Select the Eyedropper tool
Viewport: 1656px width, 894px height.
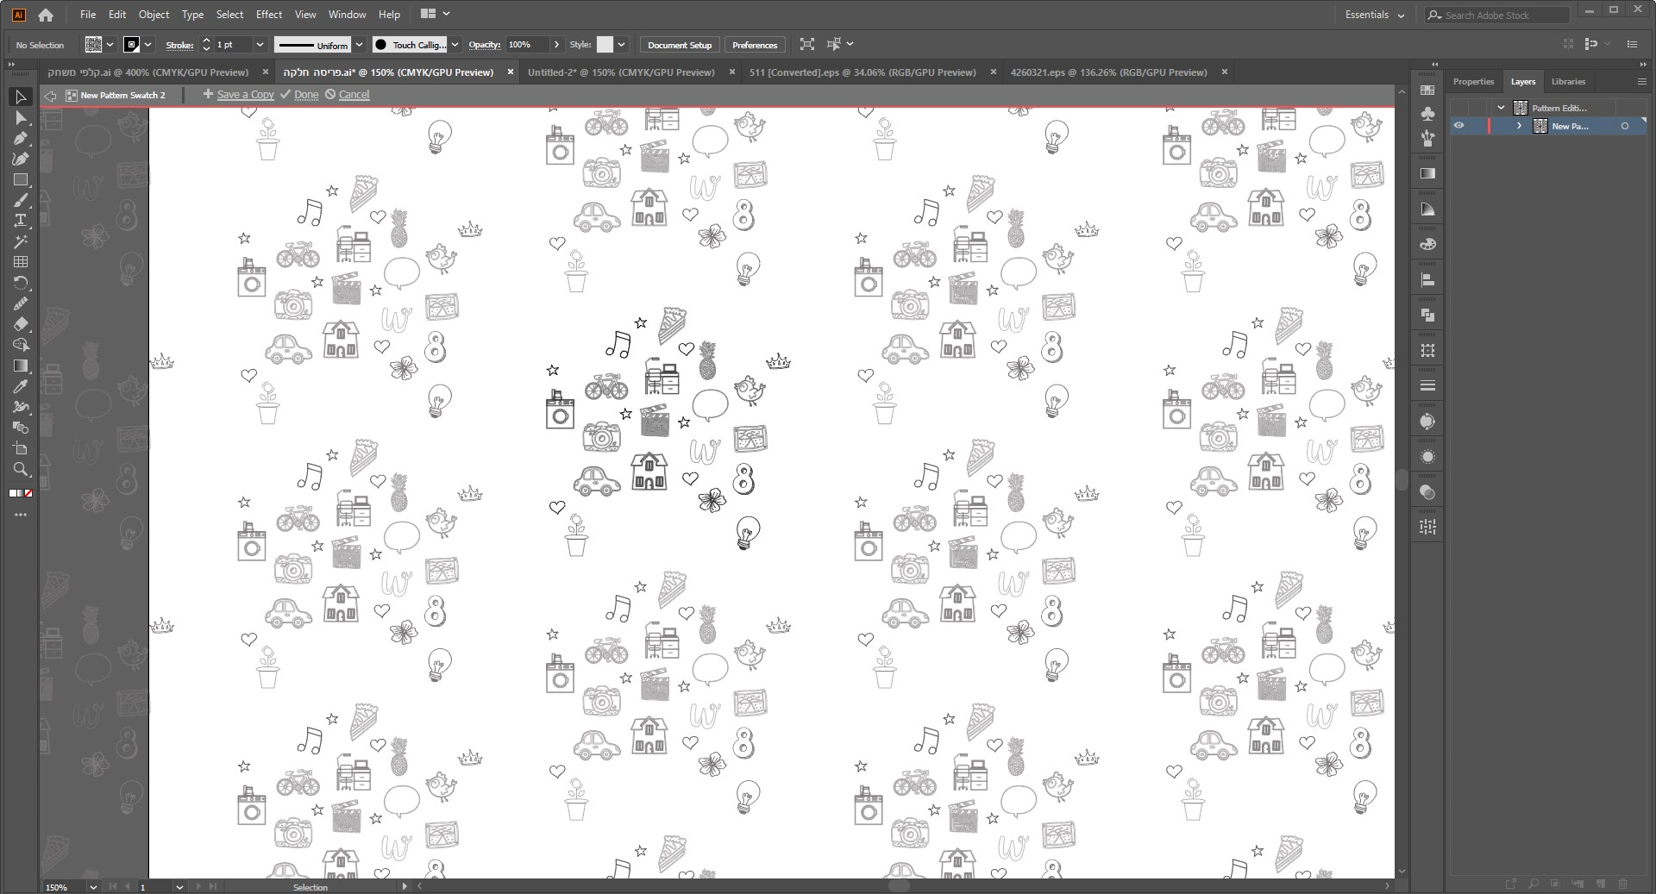coord(21,386)
